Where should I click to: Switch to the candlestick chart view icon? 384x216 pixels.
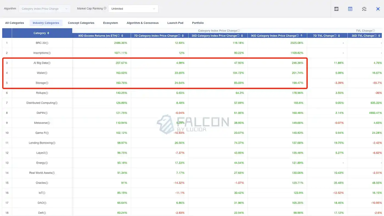tap(336, 9)
